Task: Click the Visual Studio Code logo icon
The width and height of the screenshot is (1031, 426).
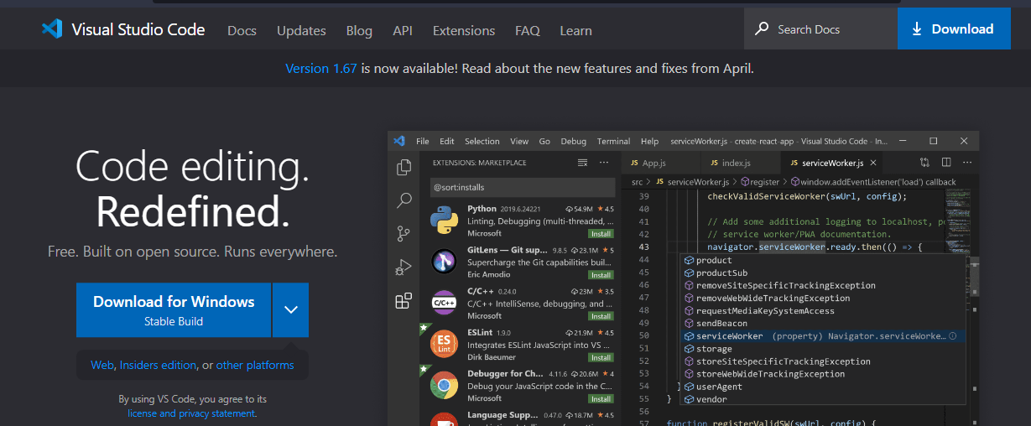Action: click(x=52, y=29)
